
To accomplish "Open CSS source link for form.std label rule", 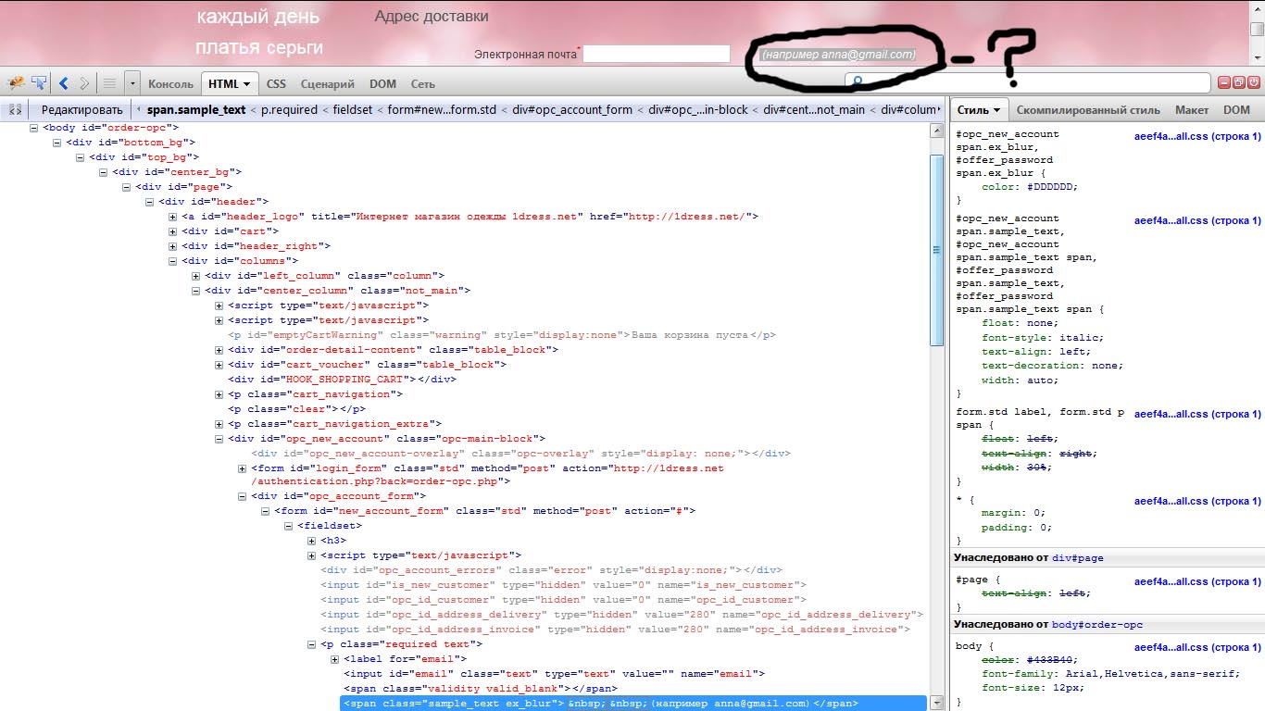I will click(x=1197, y=414).
